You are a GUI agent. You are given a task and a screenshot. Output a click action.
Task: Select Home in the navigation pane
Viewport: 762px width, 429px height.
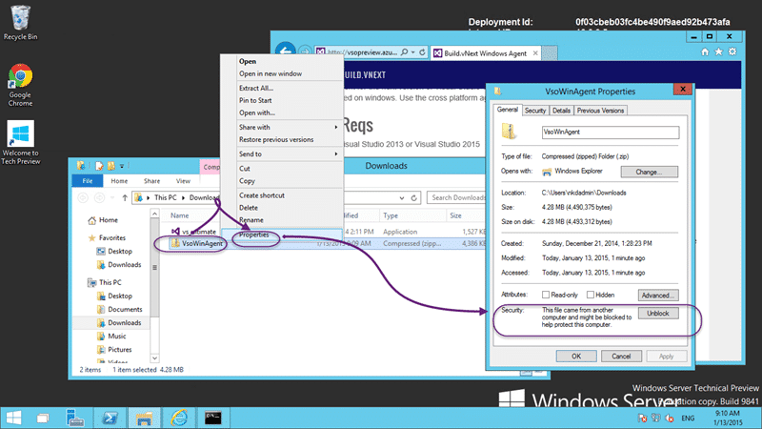(103, 220)
